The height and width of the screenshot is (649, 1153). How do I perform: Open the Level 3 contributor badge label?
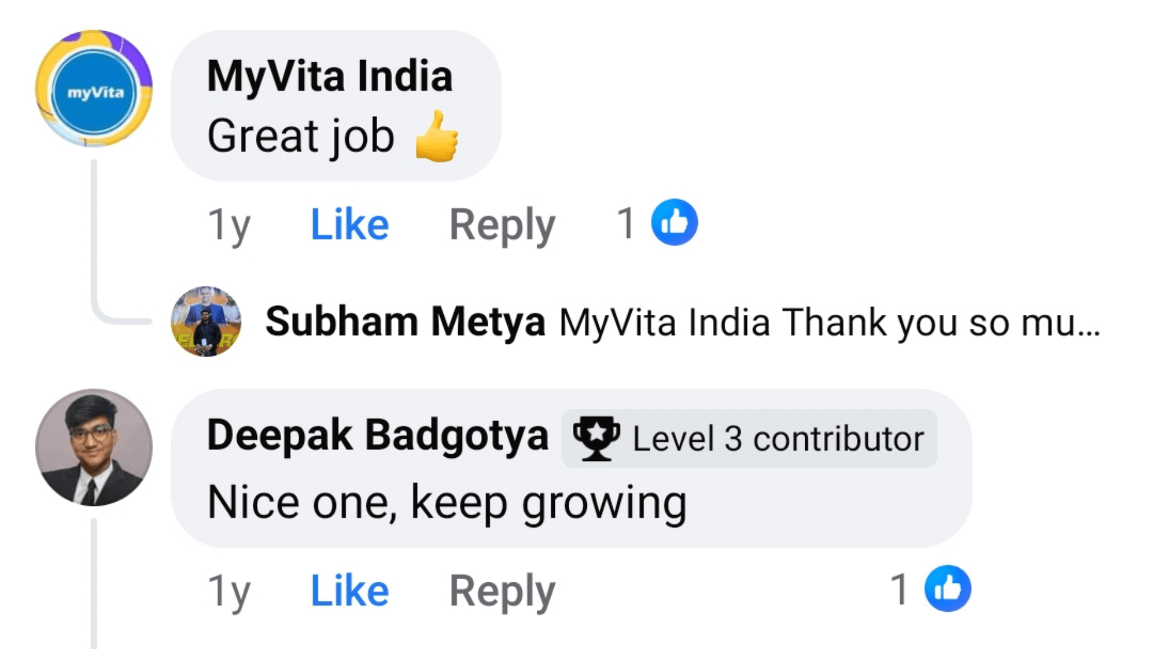click(x=778, y=439)
